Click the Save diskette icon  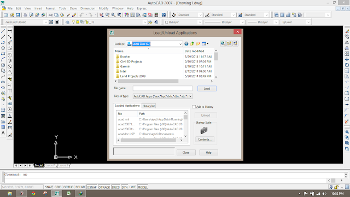(x=18, y=15)
